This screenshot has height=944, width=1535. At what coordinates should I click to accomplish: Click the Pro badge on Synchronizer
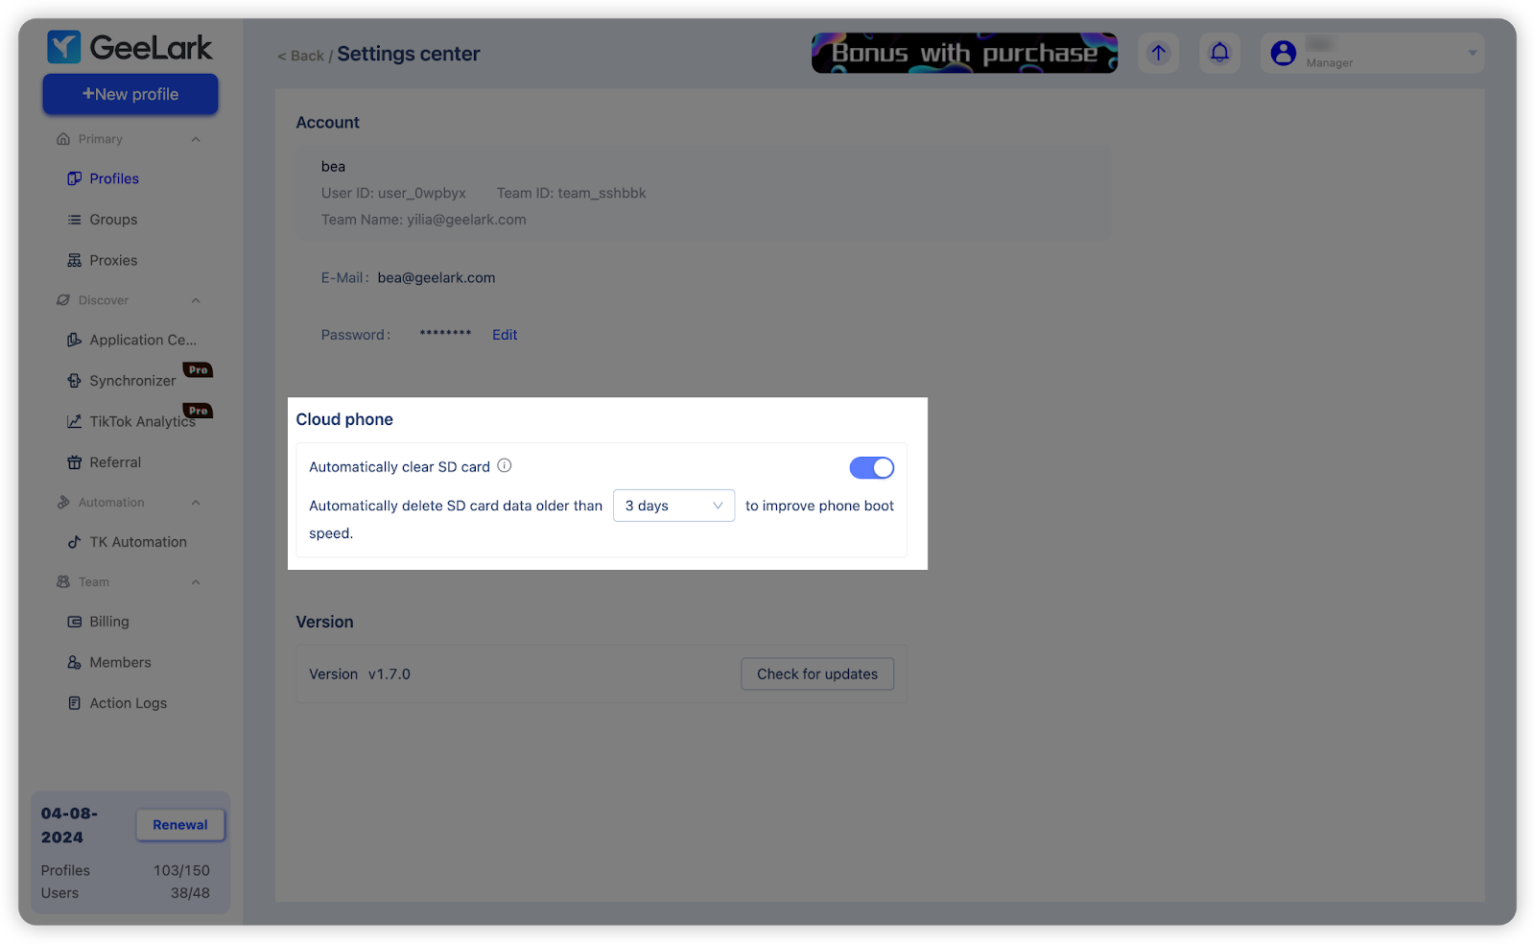(198, 369)
